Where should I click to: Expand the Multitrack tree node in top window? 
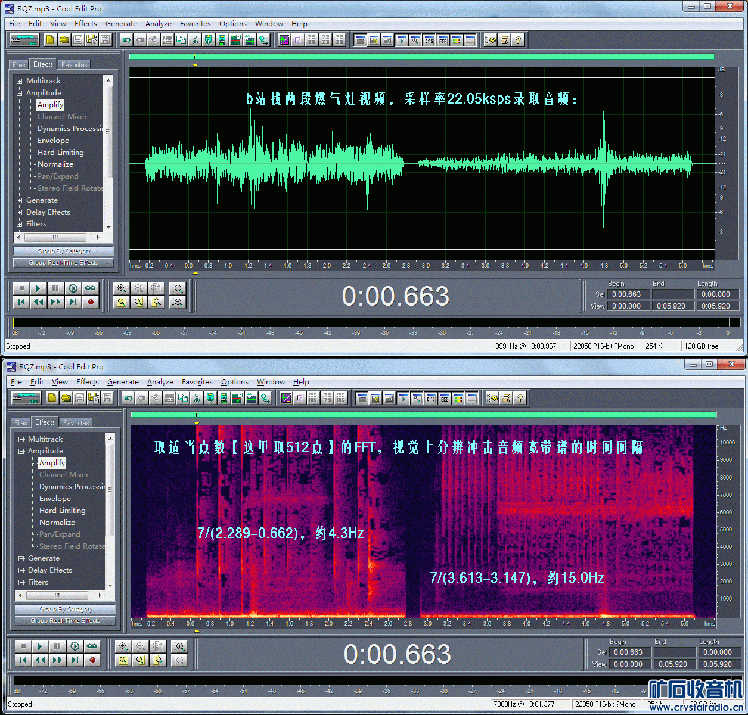(20, 81)
